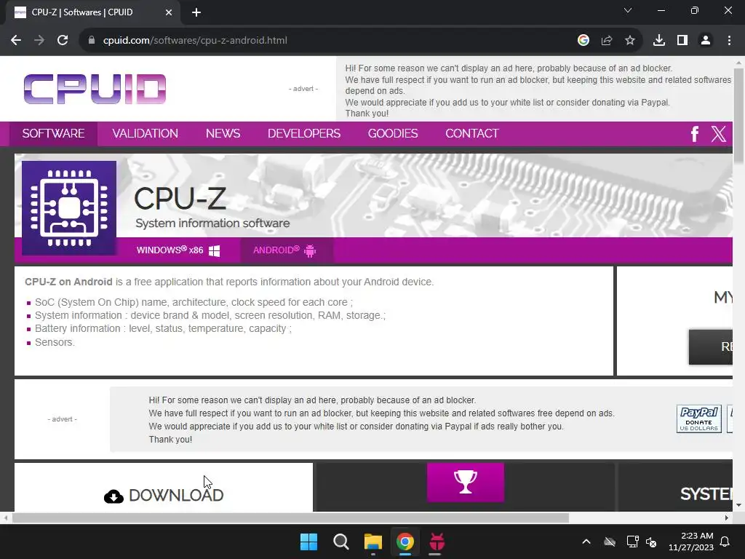
Task: Click the red bug app taskbar icon
Action: (x=437, y=542)
